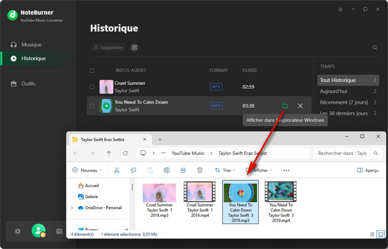Screen dimensions: 388x249
Task: Click the MP3 badge of Cruel Summer
Action: pos(216,87)
